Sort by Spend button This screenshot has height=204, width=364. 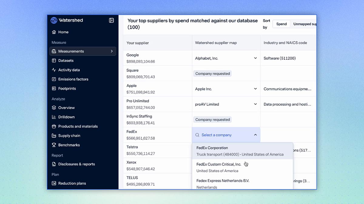point(281,24)
